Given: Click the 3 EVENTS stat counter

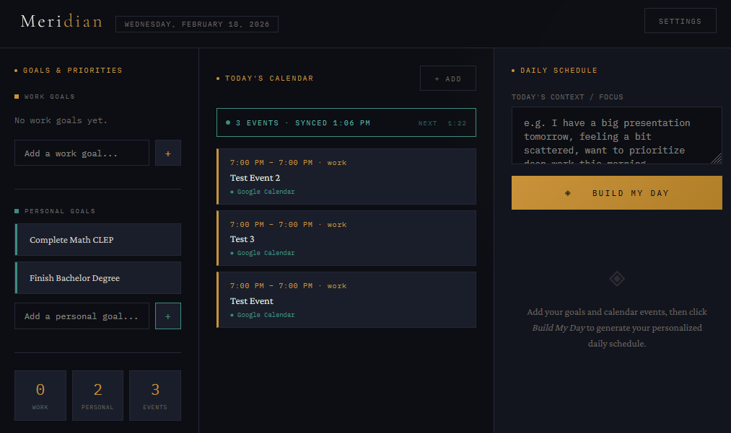Looking at the screenshot, I should (154, 395).
